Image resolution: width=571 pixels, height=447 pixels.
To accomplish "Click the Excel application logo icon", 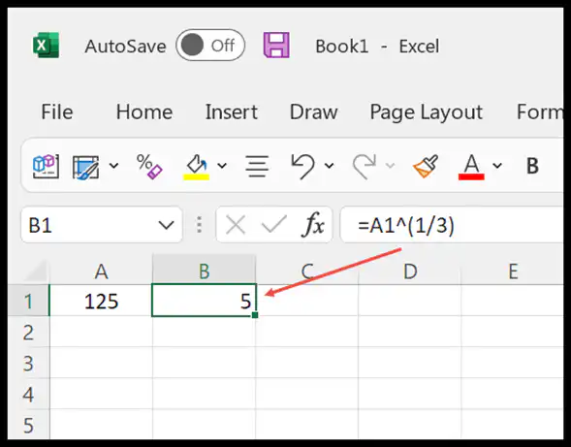I will point(47,46).
